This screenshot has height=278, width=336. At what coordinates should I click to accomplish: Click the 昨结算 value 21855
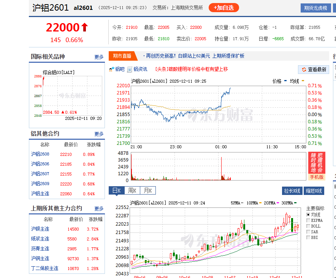click(314, 27)
